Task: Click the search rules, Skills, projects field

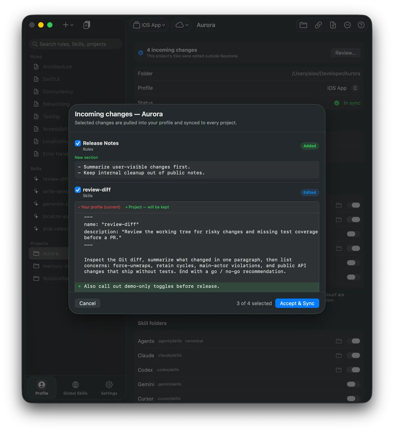Action: click(76, 44)
